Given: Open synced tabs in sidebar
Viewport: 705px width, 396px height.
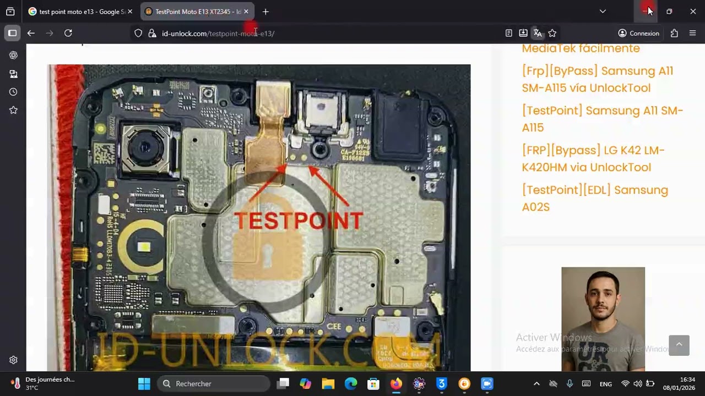Looking at the screenshot, I should tap(13, 74).
